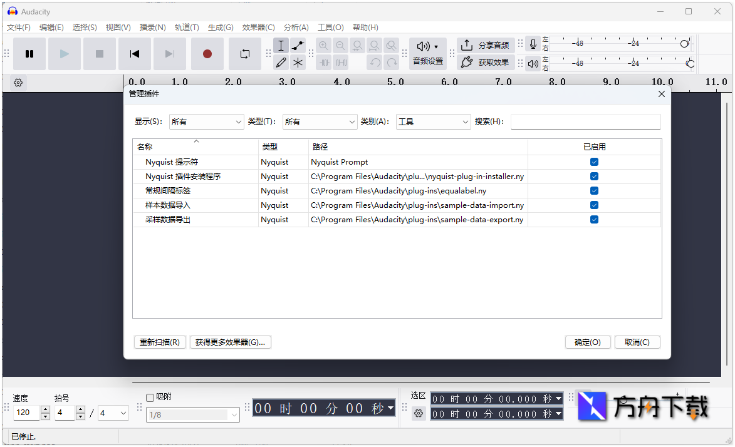
Task: Click Trim audio outside selection icon
Action: [325, 63]
